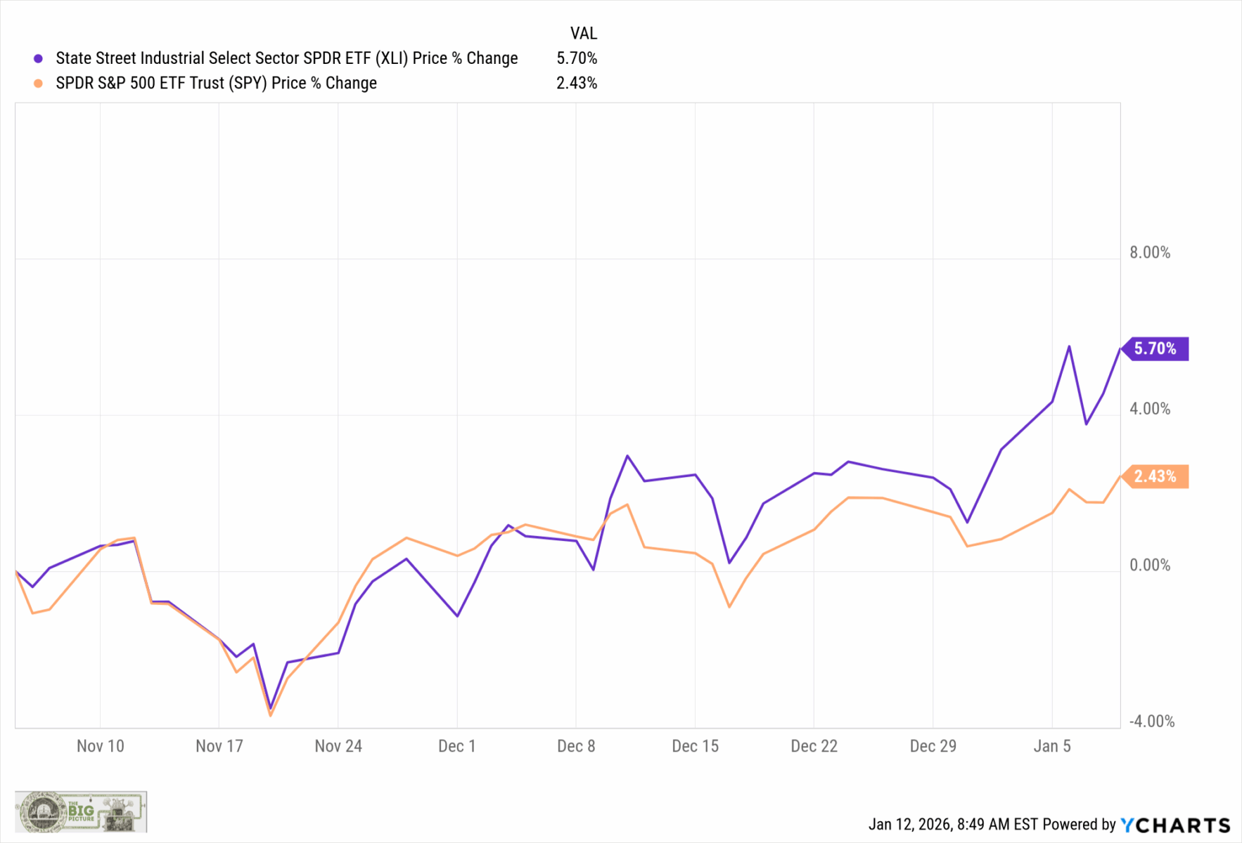This screenshot has width=1242, height=843.
Task: Click the VAL column header
Action: click(583, 33)
